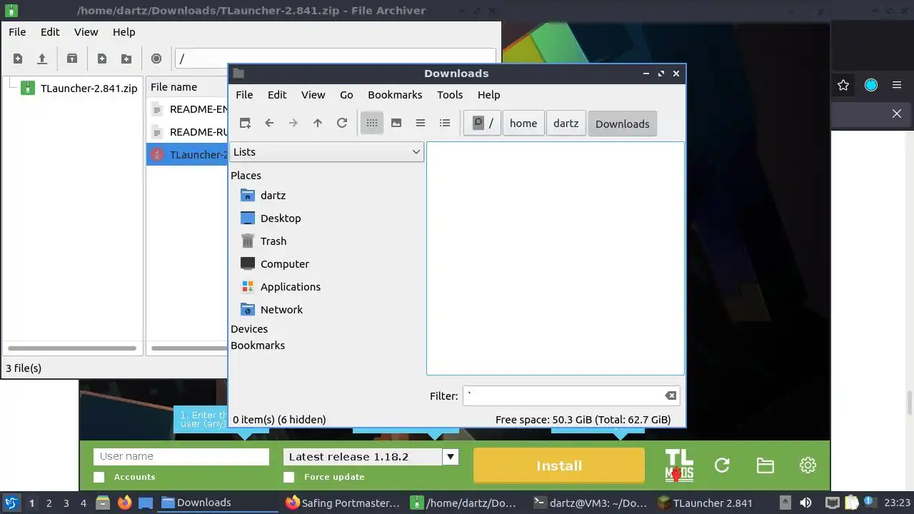Click add folder icon in File Archiver toolbar
The height and width of the screenshot is (514, 914).
126,59
